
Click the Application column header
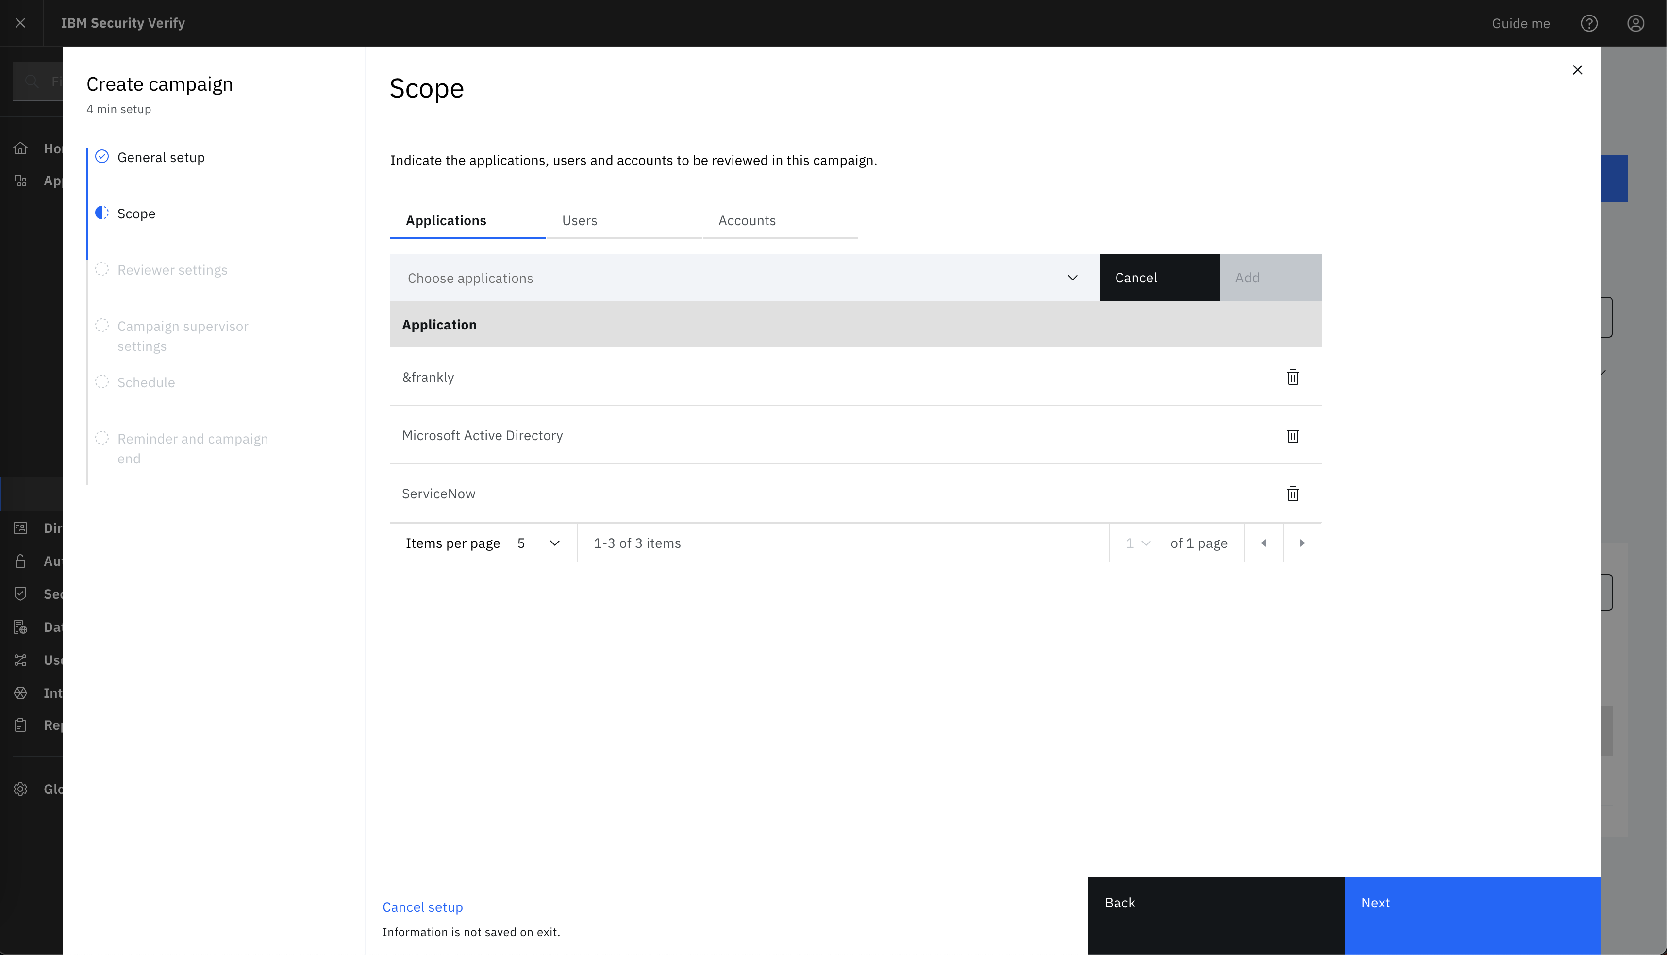pyautogui.click(x=439, y=325)
